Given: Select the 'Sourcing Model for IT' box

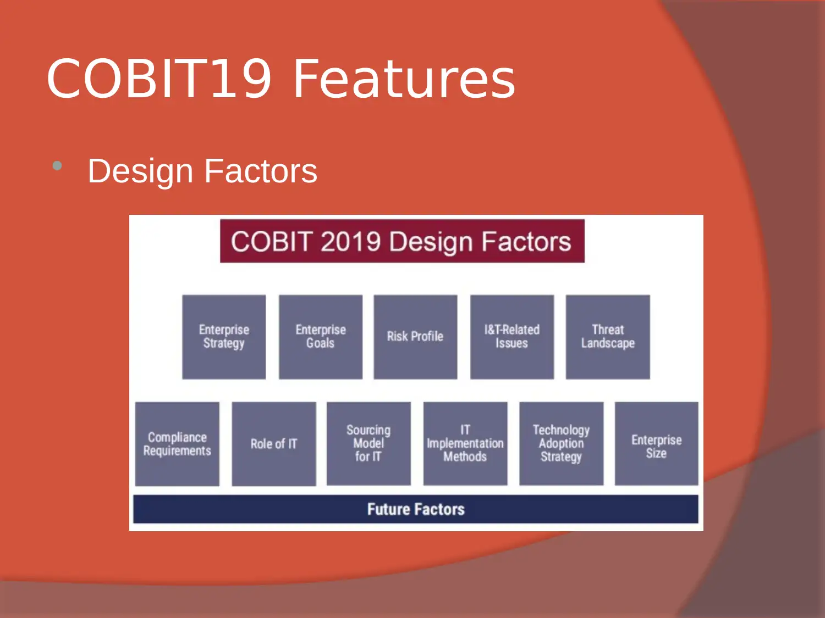Looking at the screenshot, I should 369,444.
